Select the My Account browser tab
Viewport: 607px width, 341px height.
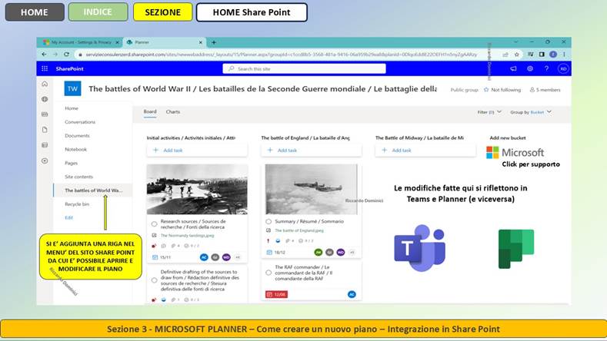(x=81, y=42)
